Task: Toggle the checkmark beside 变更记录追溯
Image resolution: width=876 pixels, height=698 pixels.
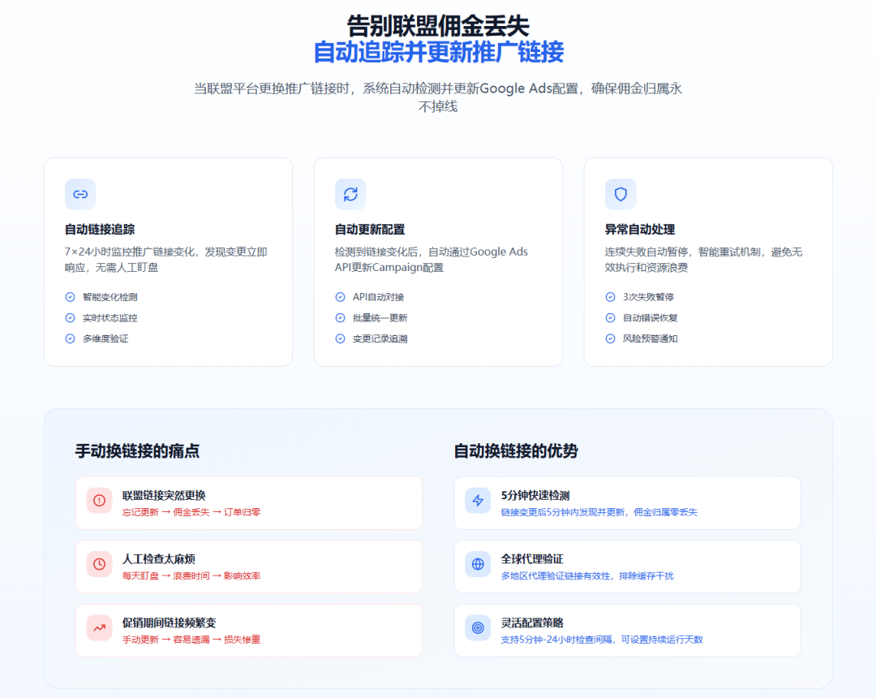Action: coord(340,338)
